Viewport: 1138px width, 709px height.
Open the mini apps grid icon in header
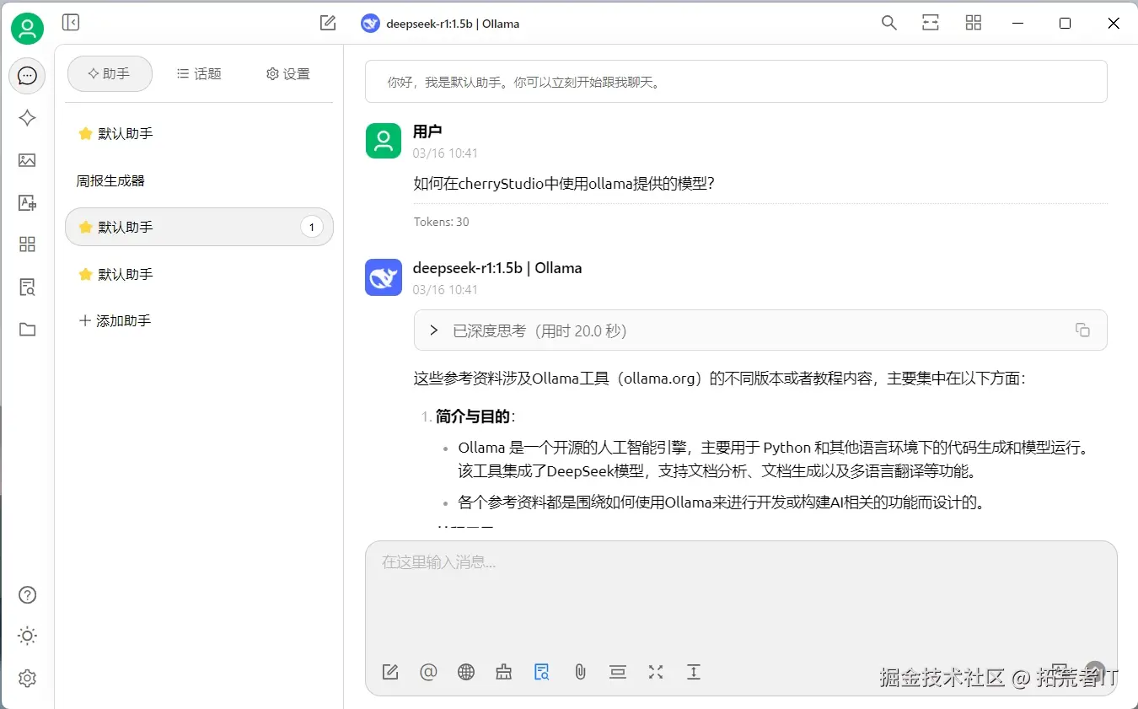click(x=974, y=23)
